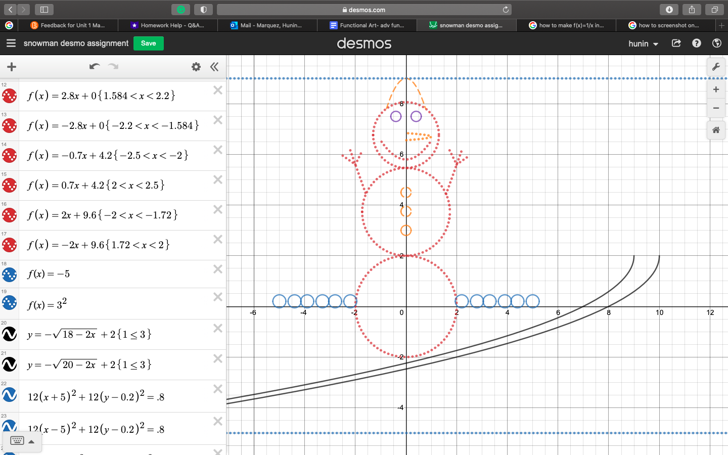
Task: Hide expression 15 graph
Action: click(10, 186)
